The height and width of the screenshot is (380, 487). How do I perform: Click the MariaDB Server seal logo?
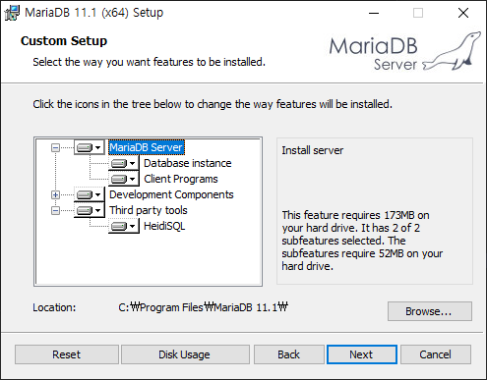tap(405, 51)
